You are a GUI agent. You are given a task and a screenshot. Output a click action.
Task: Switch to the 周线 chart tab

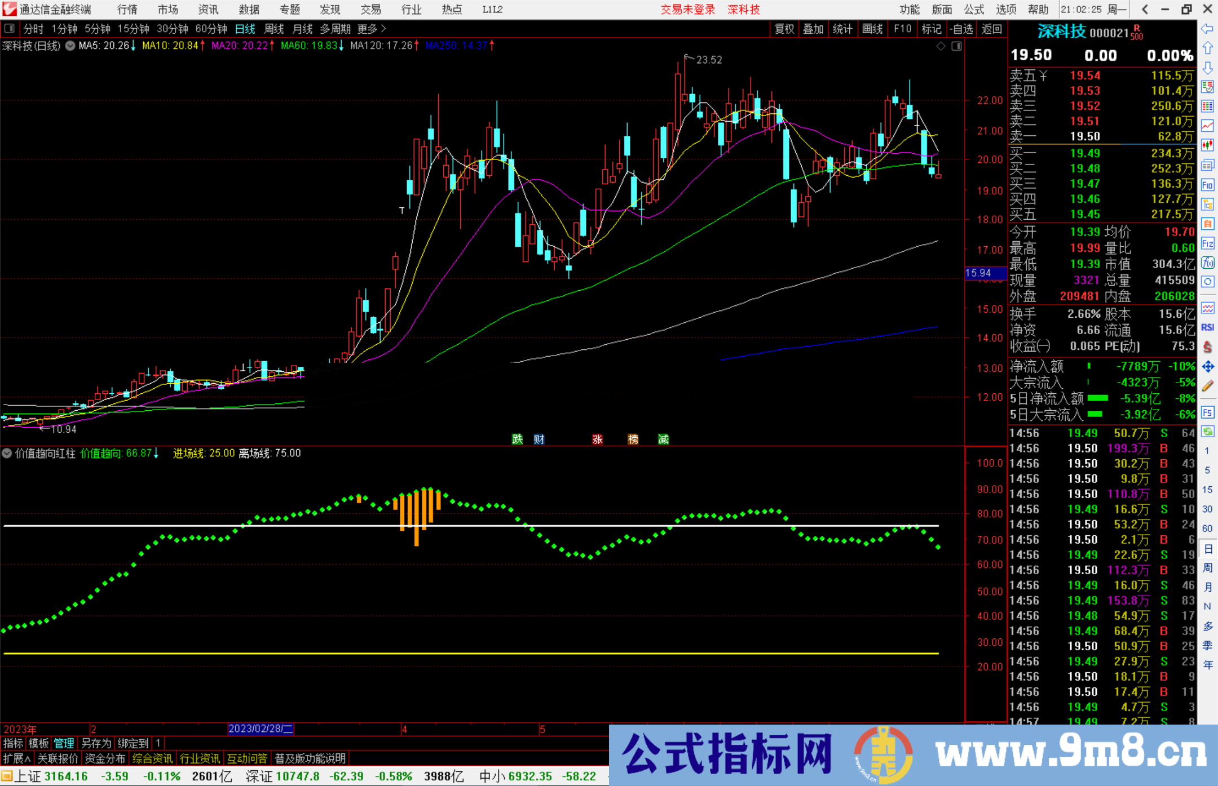click(274, 29)
